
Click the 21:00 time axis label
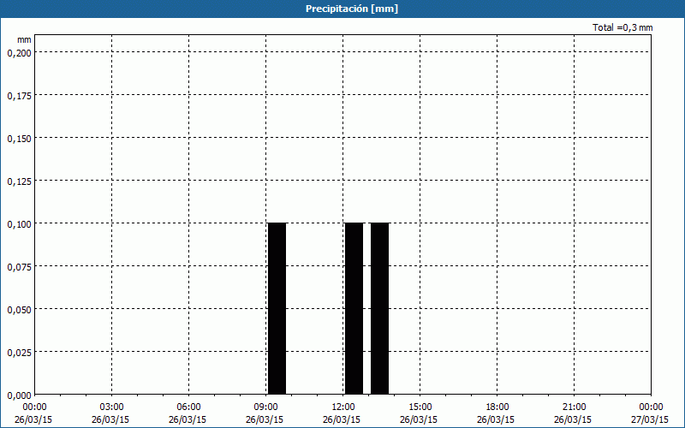pyautogui.click(x=574, y=407)
